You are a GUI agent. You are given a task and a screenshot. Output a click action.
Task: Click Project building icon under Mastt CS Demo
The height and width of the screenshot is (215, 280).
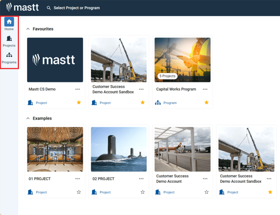click(30, 103)
